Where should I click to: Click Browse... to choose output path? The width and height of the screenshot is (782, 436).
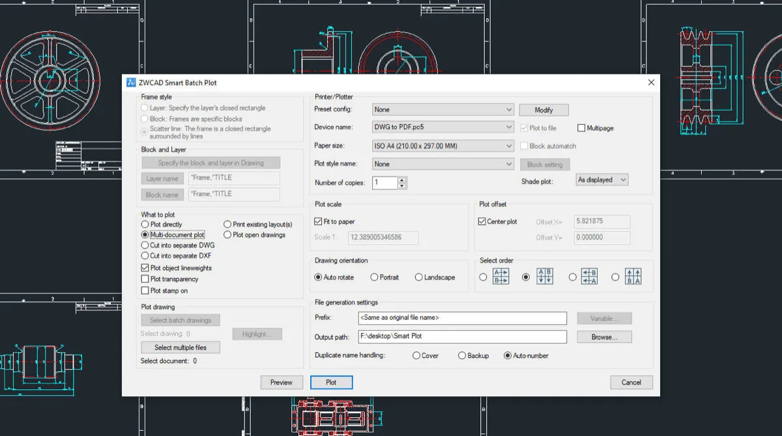(604, 337)
